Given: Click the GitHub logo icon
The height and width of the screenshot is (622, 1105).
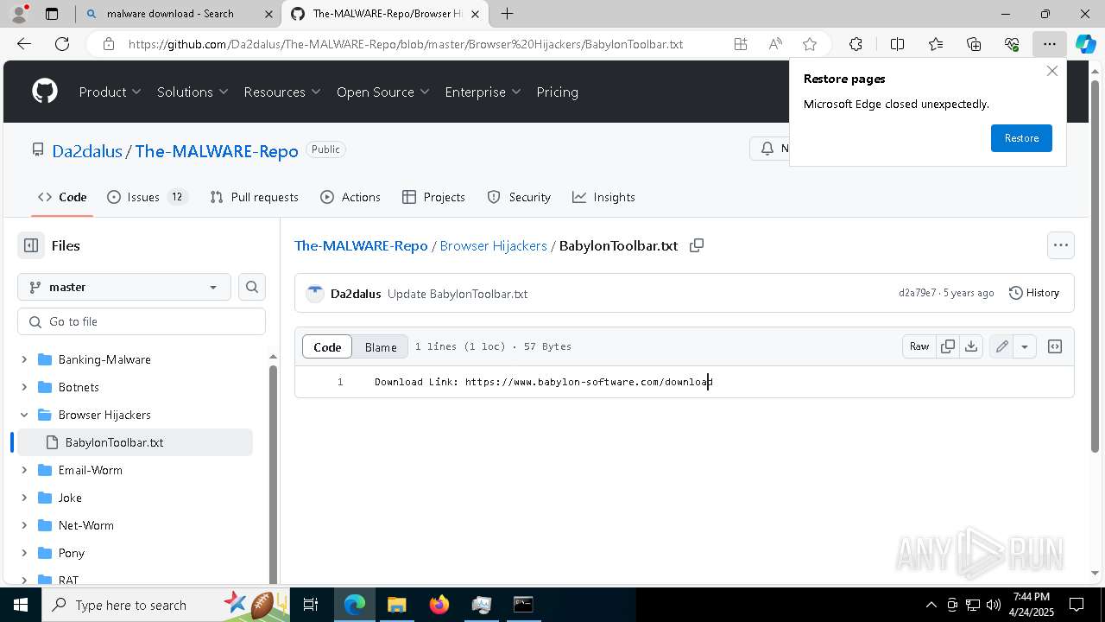Looking at the screenshot, I should pos(45,92).
